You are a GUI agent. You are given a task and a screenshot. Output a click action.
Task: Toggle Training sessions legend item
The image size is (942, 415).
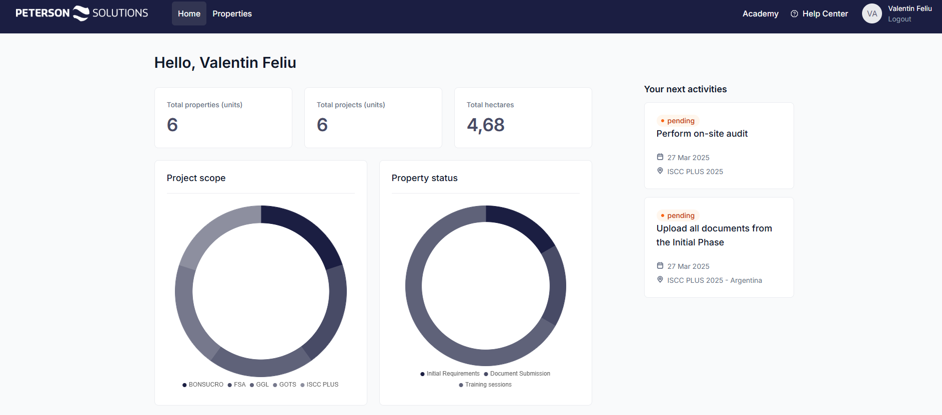tap(485, 385)
